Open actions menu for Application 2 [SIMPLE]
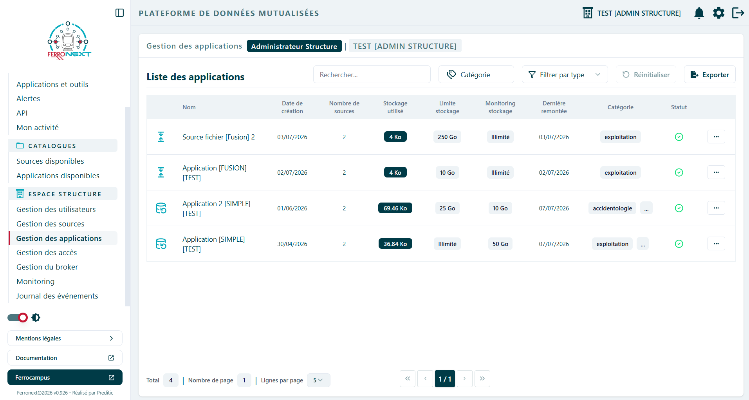 point(716,208)
